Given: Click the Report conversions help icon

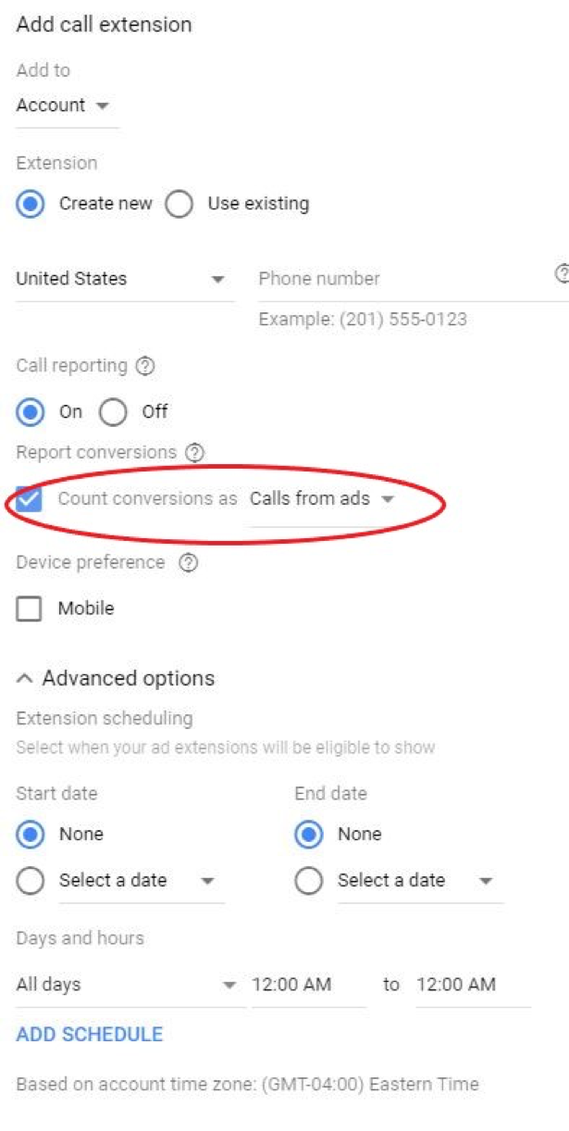Looking at the screenshot, I should (x=194, y=453).
